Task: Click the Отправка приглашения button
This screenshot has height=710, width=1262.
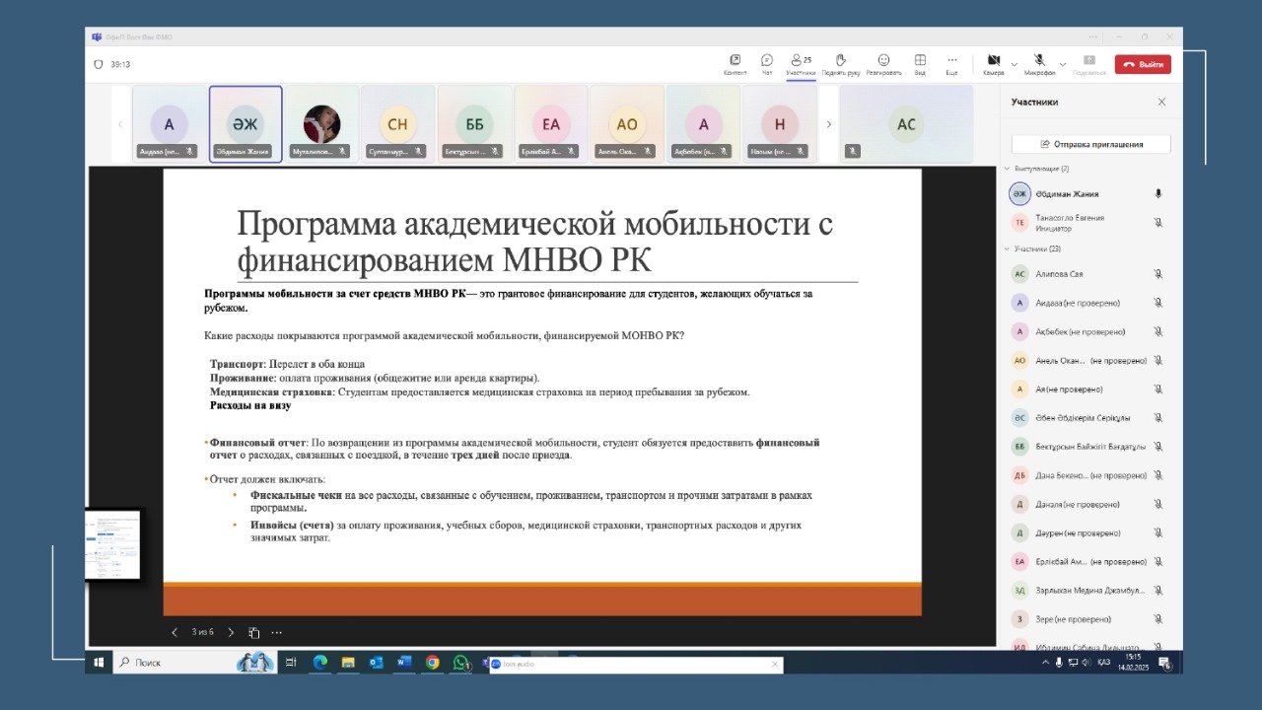Action: (x=1091, y=144)
